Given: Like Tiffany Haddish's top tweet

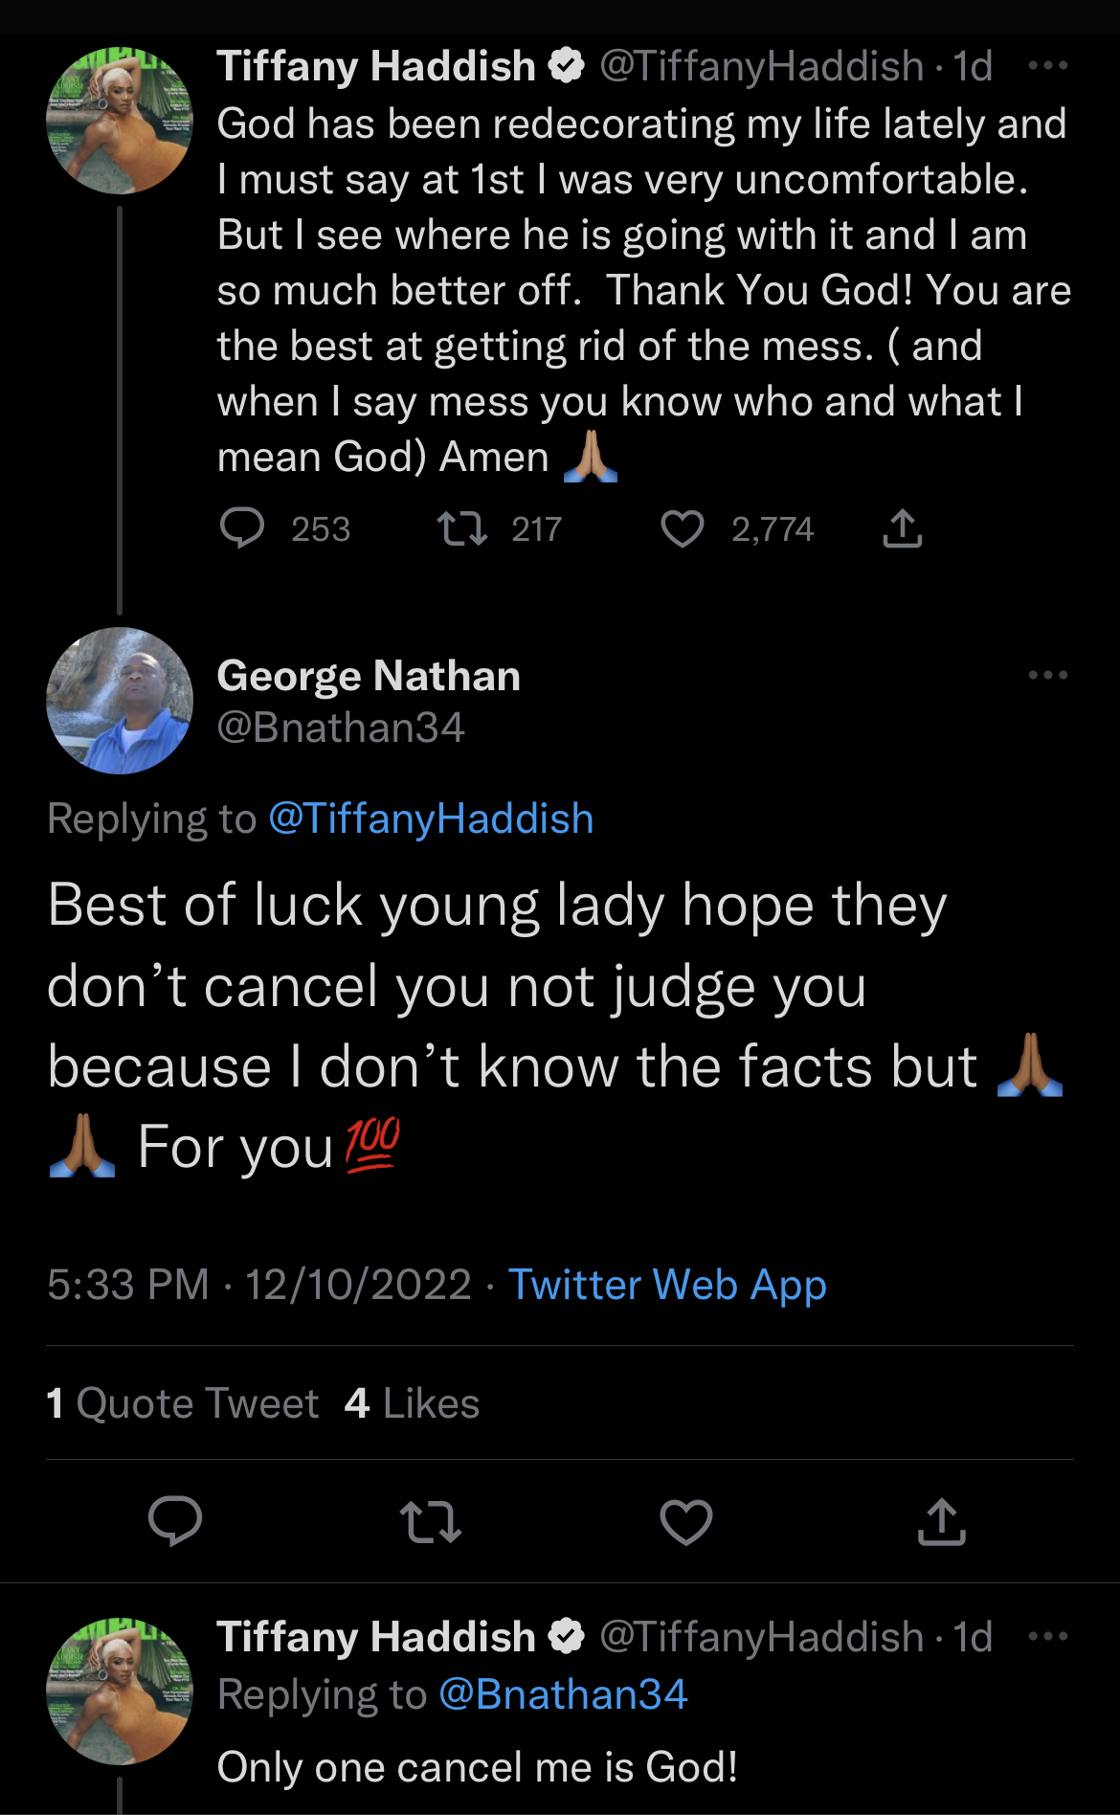Looking at the screenshot, I should (684, 528).
